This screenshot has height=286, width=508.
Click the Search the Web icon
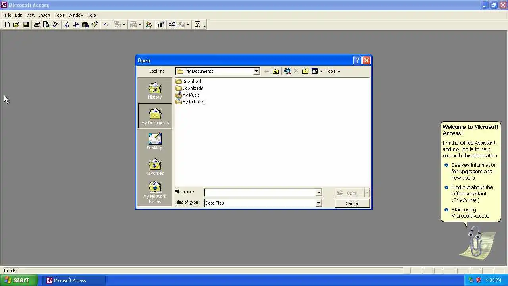click(287, 71)
